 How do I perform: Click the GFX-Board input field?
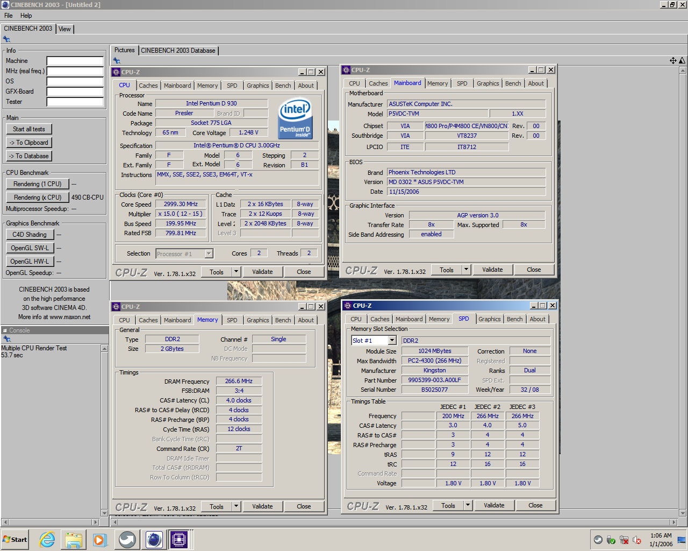pos(75,91)
